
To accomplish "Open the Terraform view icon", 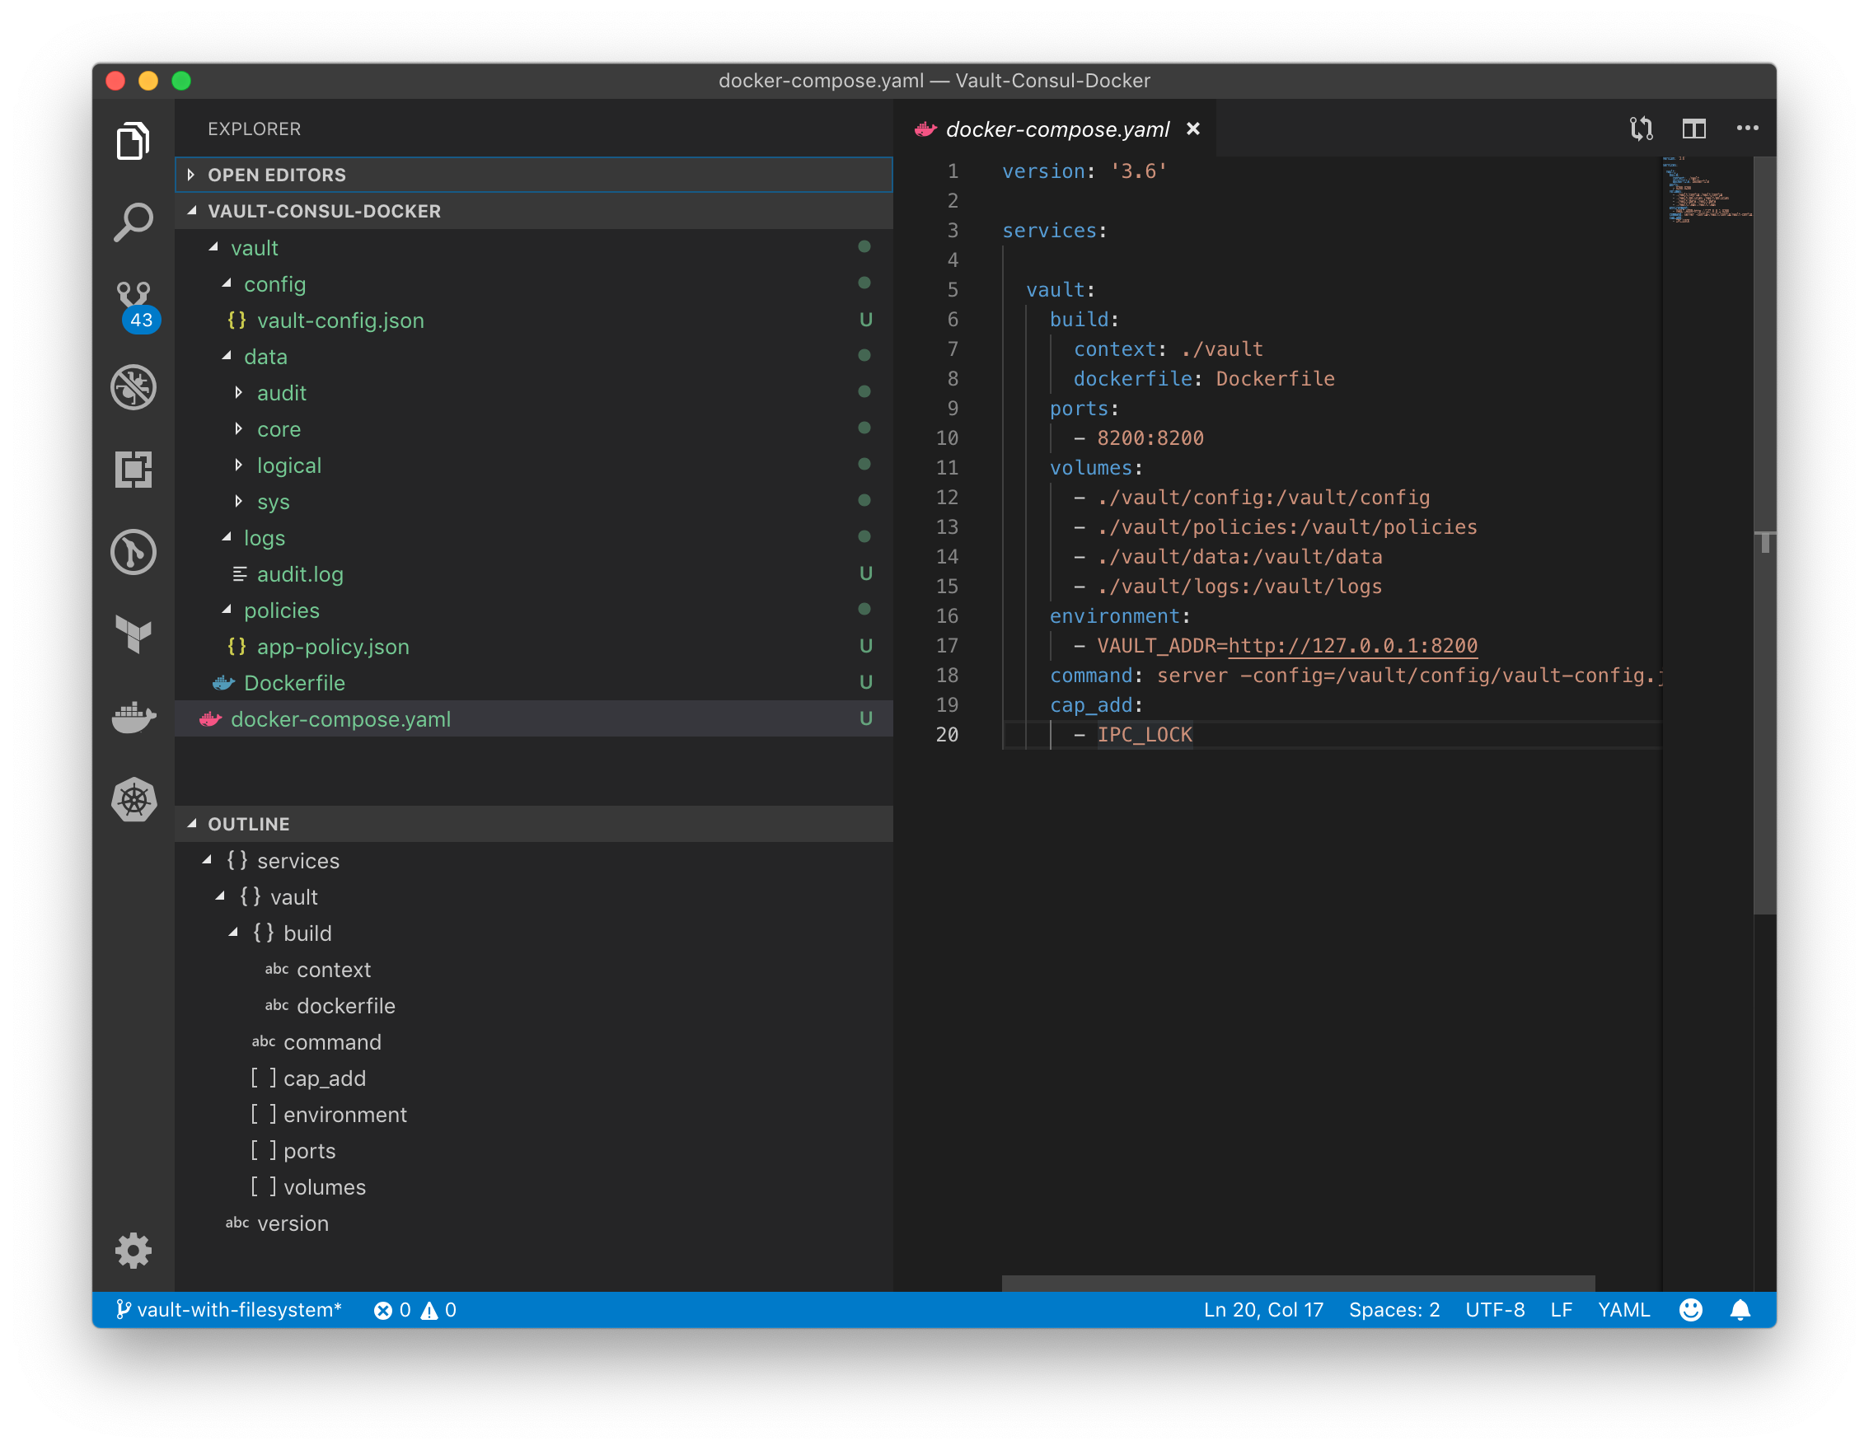I will click(x=133, y=634).
